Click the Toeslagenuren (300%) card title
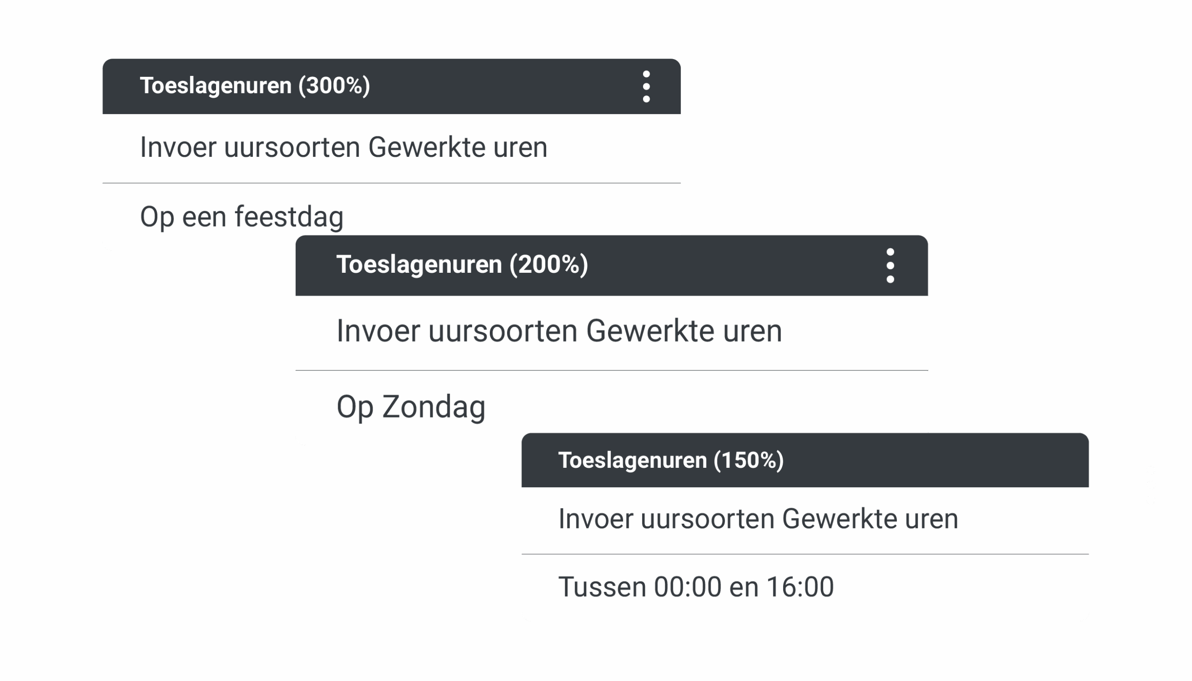The height and width of the screenshot is (681, 1192). pos(255,86)
